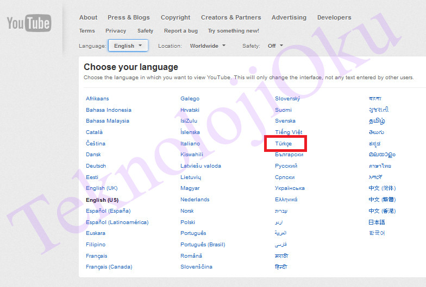Open the Safety Off dropdown
The height and width of the screenshot is (287, 426).
275,46
